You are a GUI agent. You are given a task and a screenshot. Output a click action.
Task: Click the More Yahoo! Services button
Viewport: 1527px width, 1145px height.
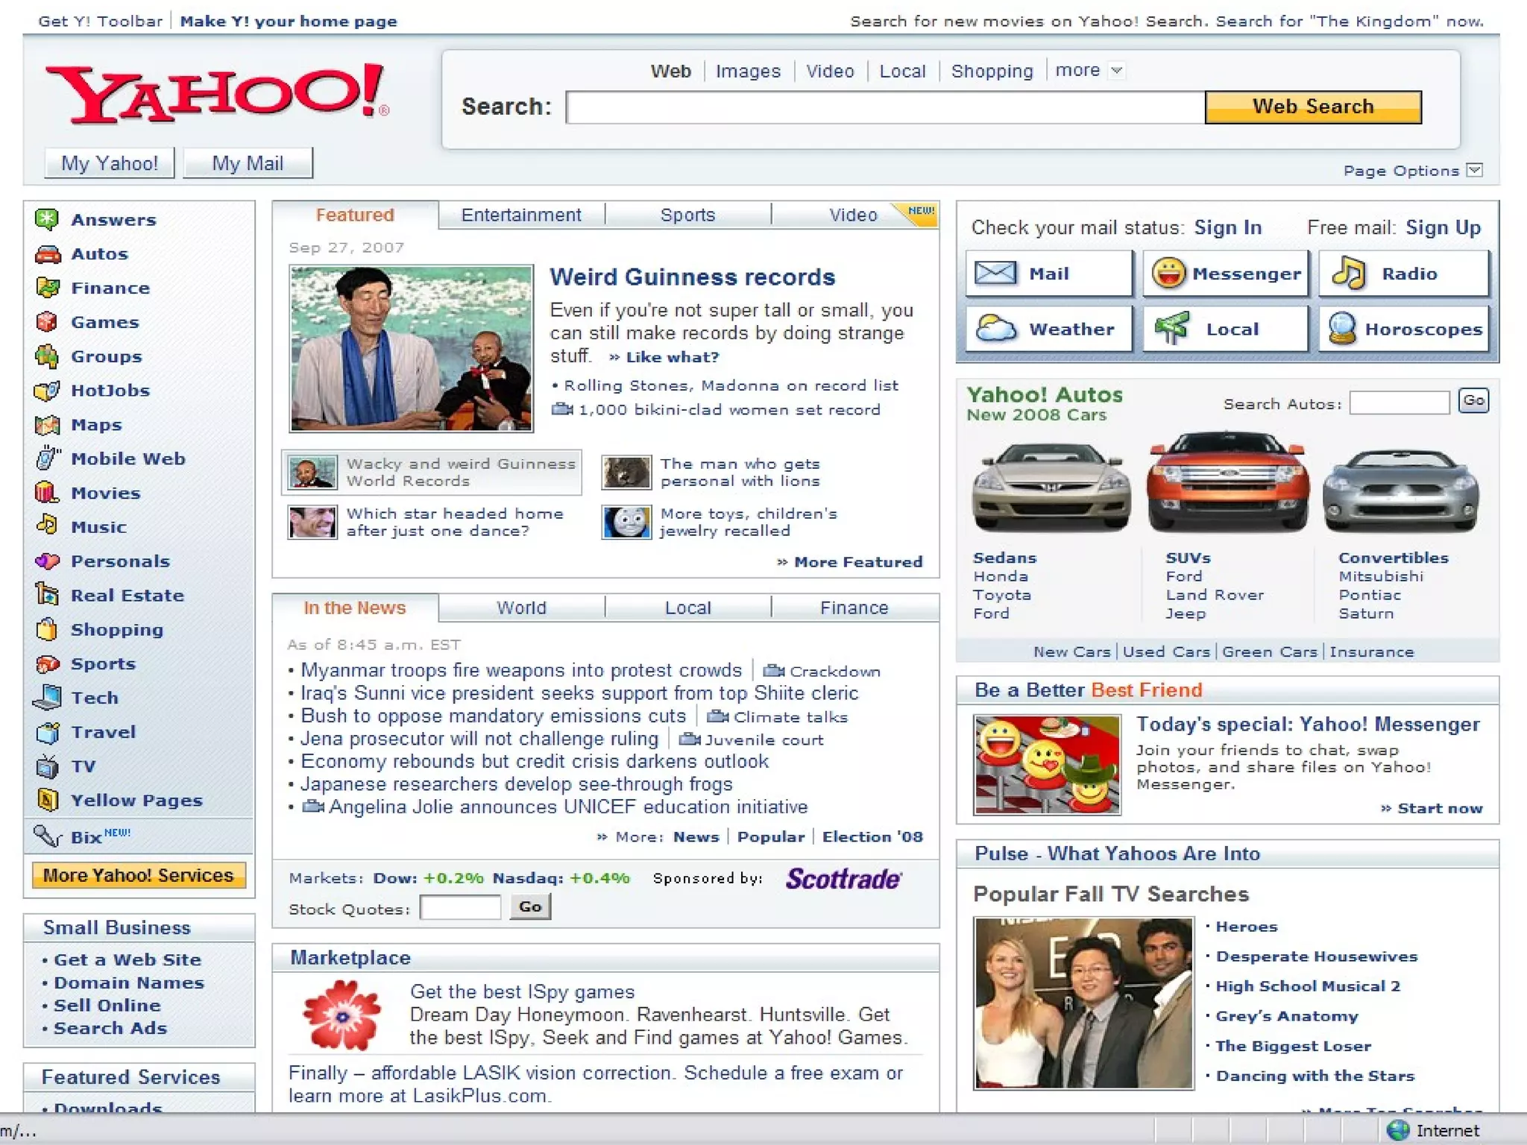pos(139,875)
